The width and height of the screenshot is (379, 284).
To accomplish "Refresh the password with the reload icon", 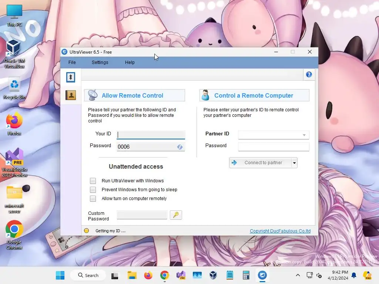I will pos(180,147).
